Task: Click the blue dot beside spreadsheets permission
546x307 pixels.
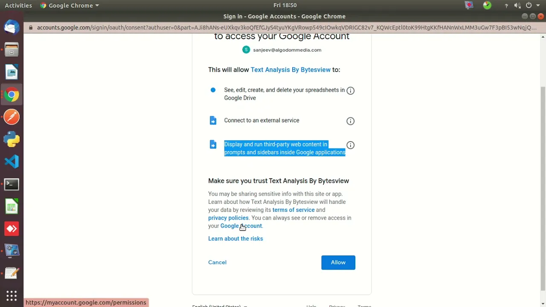Action: coord(213,90)
